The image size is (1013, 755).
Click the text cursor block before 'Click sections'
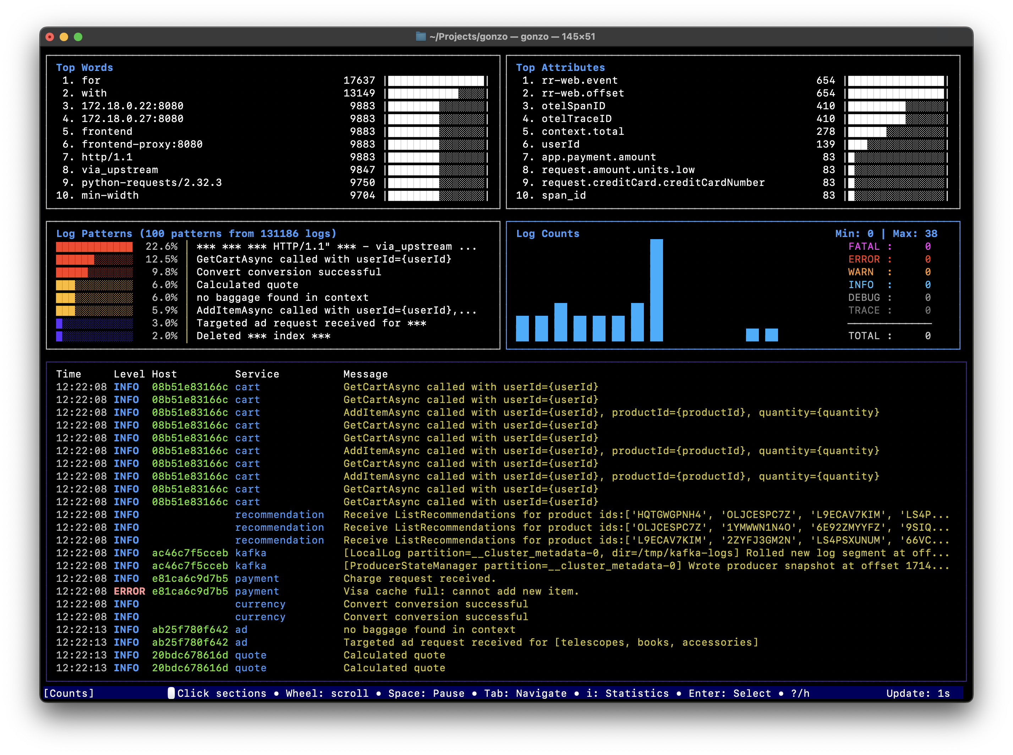[171, 694]
